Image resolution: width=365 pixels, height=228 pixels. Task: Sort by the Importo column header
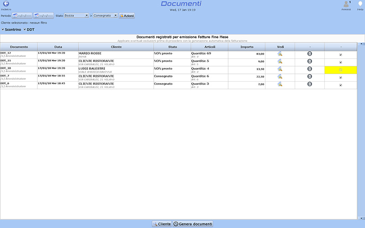[x=247, y=47]
